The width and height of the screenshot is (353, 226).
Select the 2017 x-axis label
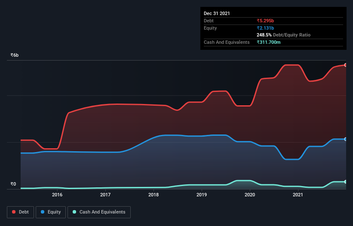(x=105, y=195)
